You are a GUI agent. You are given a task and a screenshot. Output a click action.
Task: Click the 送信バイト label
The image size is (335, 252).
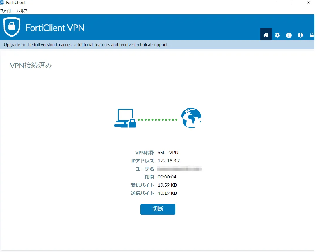(142, 193)
